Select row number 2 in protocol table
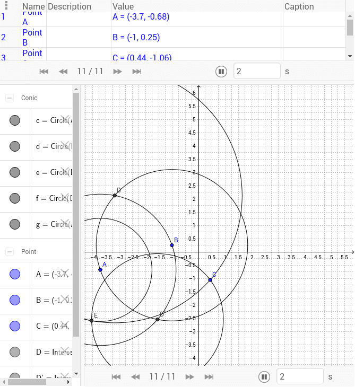The image size is (355, 387). click(x=3, y=37)
